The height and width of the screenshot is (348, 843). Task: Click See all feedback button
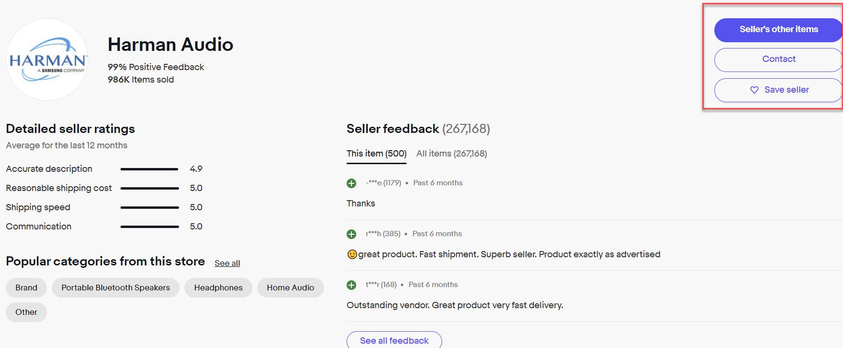coord(394,340)
